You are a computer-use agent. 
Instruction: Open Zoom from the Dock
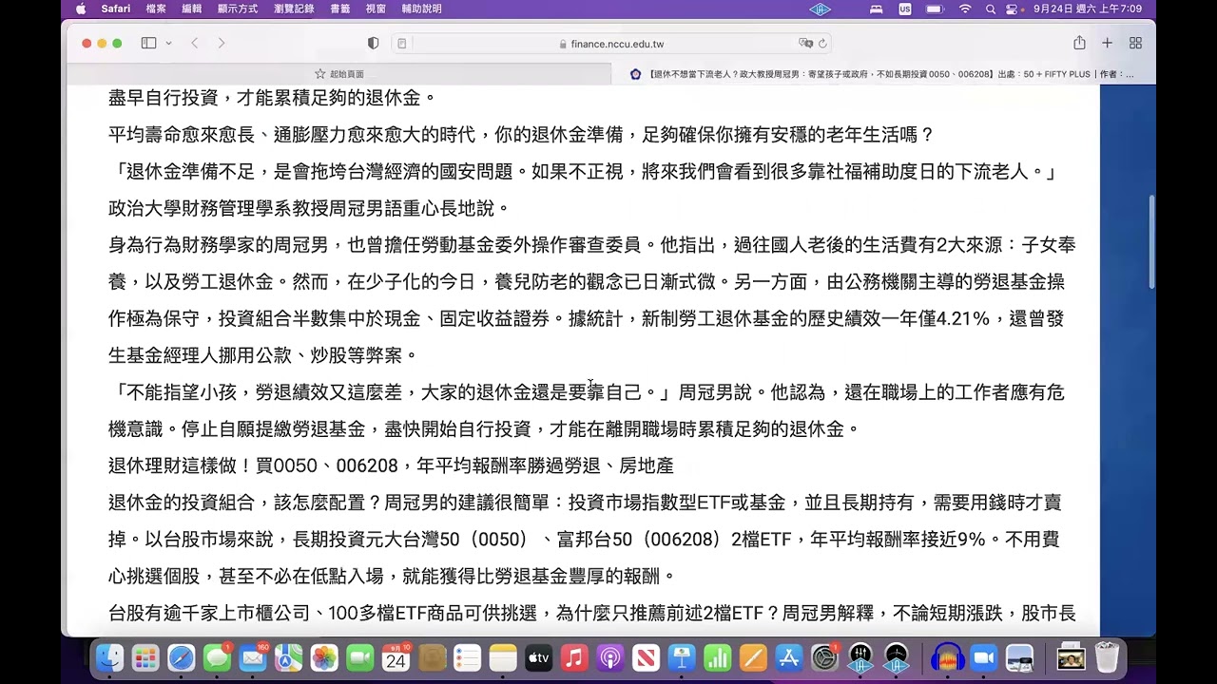[982, 657]
